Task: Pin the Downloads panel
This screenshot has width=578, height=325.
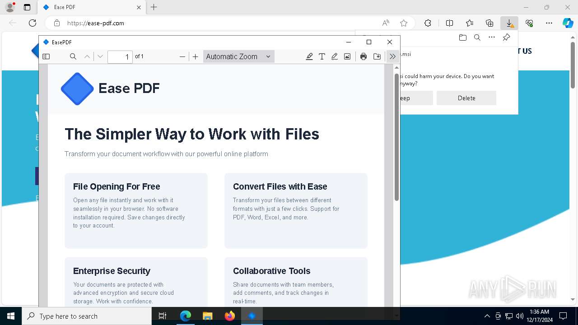Action: click(506, 37)
